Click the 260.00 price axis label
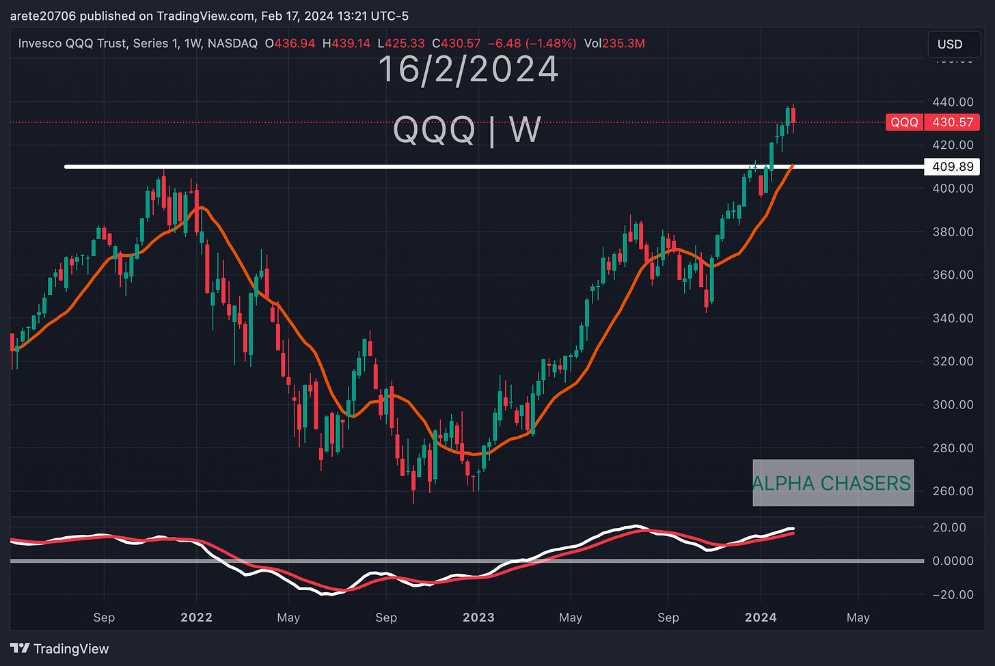 [953, 491]
